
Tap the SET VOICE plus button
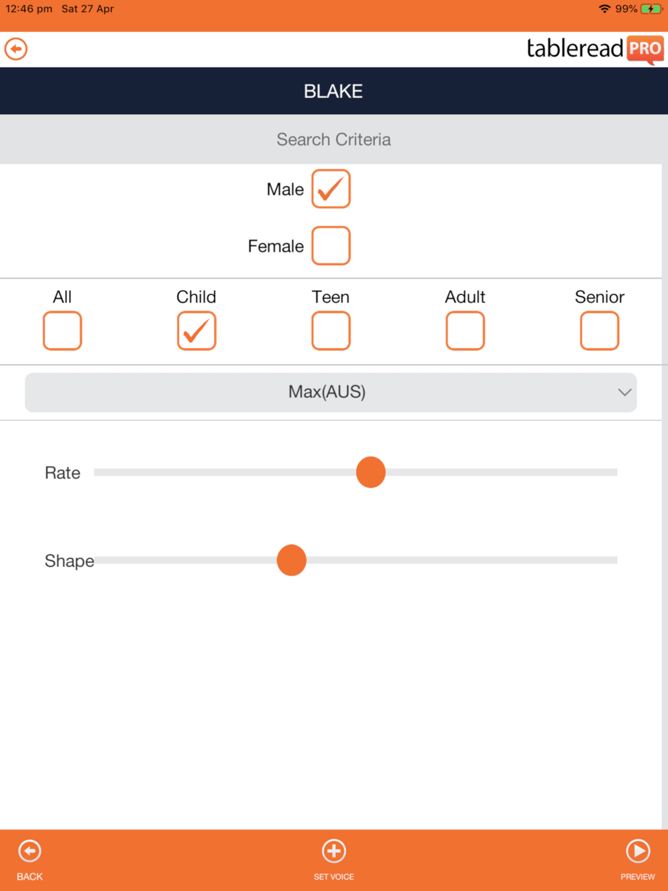334,860
